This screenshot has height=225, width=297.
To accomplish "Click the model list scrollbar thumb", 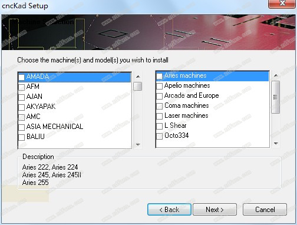I will point(276,97).
